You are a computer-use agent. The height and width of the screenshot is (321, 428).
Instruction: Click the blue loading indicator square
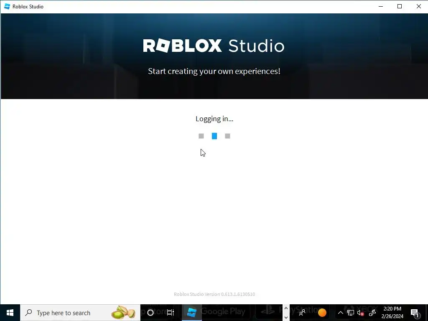(214, 136)
